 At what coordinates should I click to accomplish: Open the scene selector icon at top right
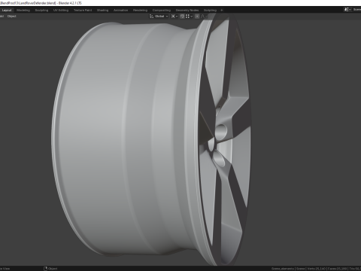(347, 10)
